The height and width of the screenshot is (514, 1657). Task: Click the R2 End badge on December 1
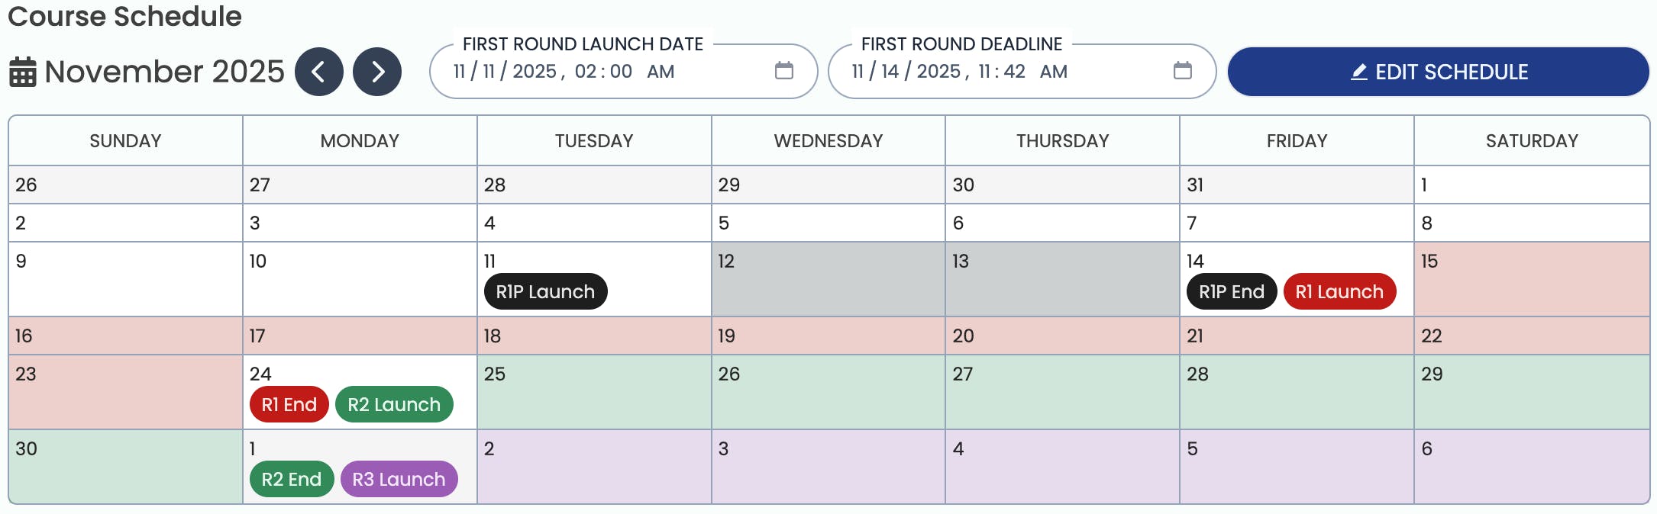tap(291, 479)
